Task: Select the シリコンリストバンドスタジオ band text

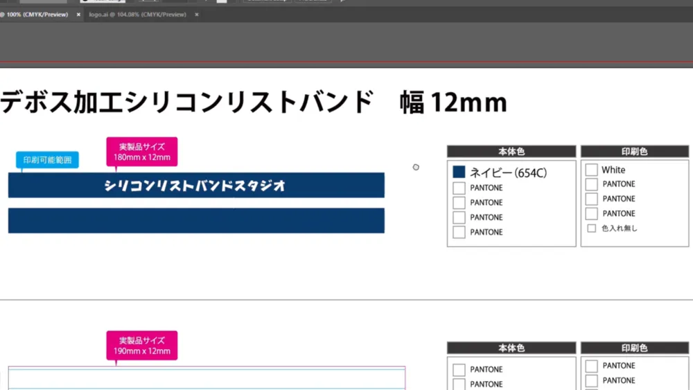Action: coord(195,186)
